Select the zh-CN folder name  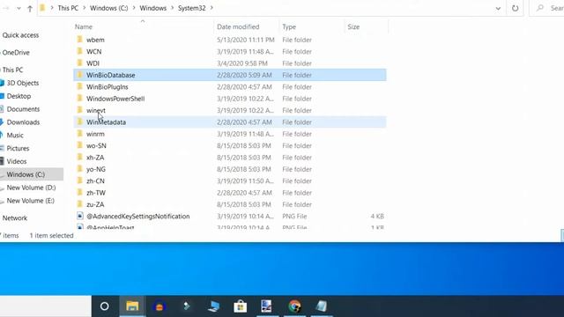click(95, 181)
